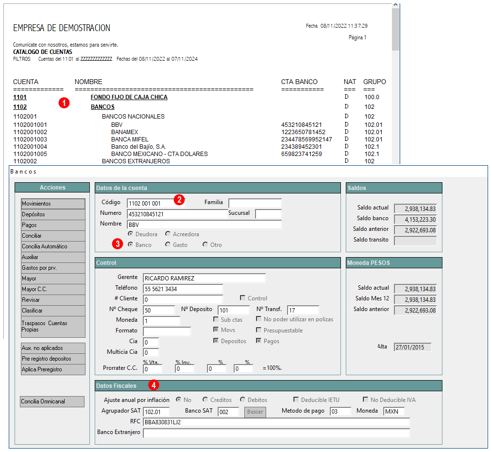The width and height of the screenshot is (491, 452).
Task: Click the report scrollbar up arrow
Action: (395, 5)
